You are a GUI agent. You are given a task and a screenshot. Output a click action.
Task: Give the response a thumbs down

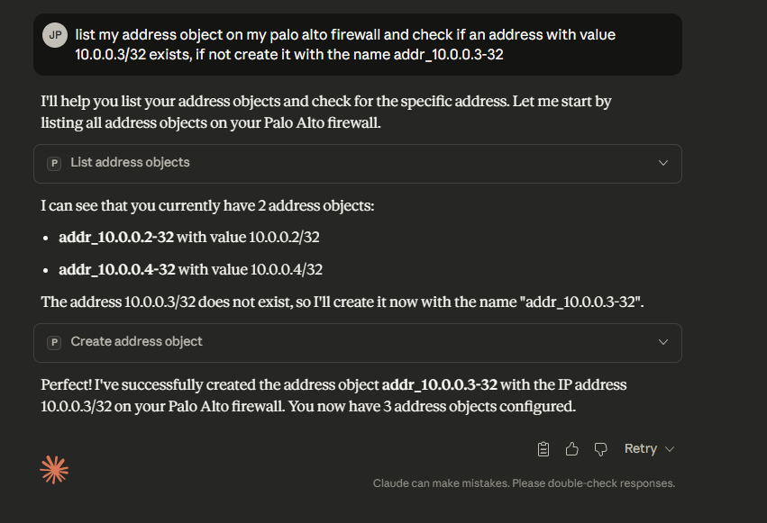pyautogui.click(x=600, y=448)
